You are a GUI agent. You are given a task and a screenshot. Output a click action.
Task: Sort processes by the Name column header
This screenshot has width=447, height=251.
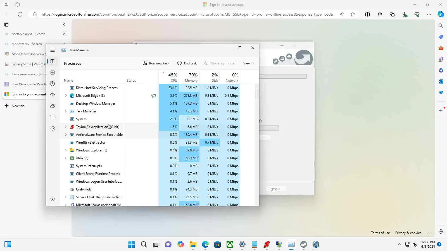[x=92, y=77]
